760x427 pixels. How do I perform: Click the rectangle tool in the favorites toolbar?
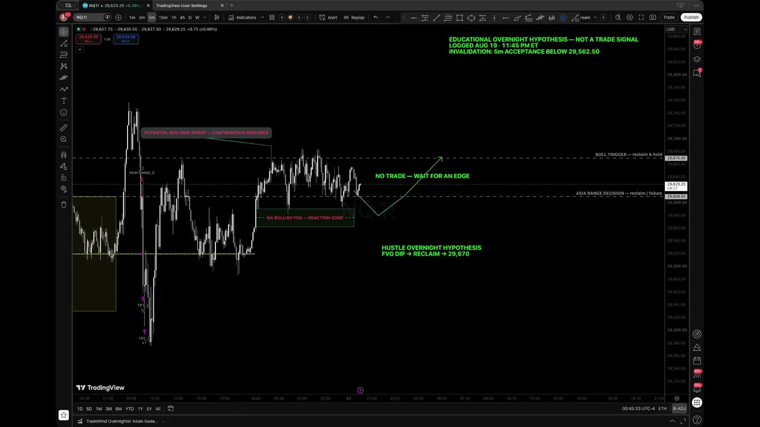pyautogui.click(x=460, y=18)
